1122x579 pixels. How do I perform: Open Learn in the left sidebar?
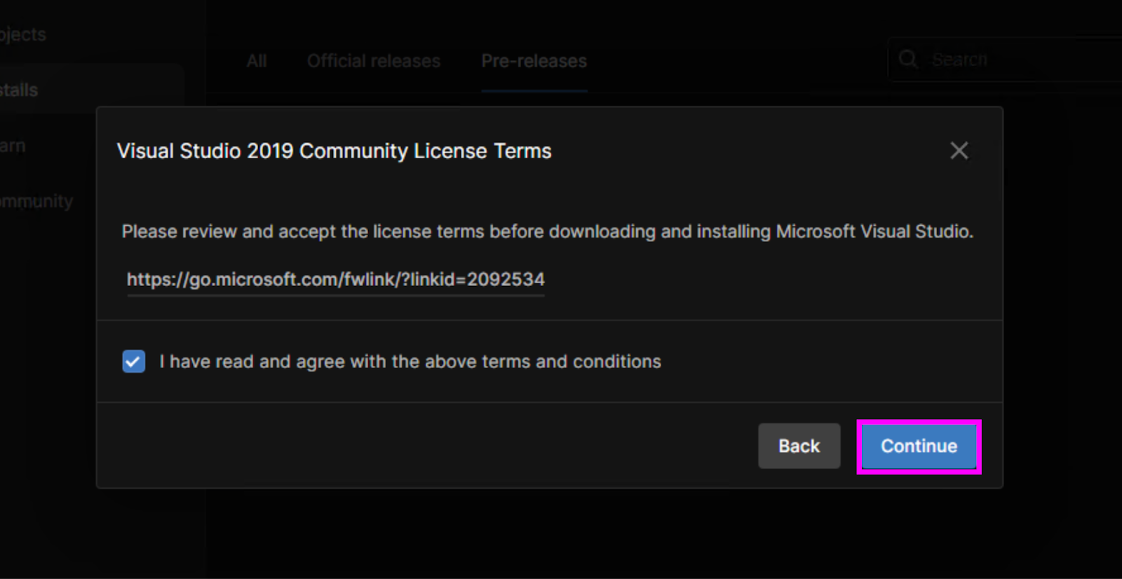click(13, 146)
